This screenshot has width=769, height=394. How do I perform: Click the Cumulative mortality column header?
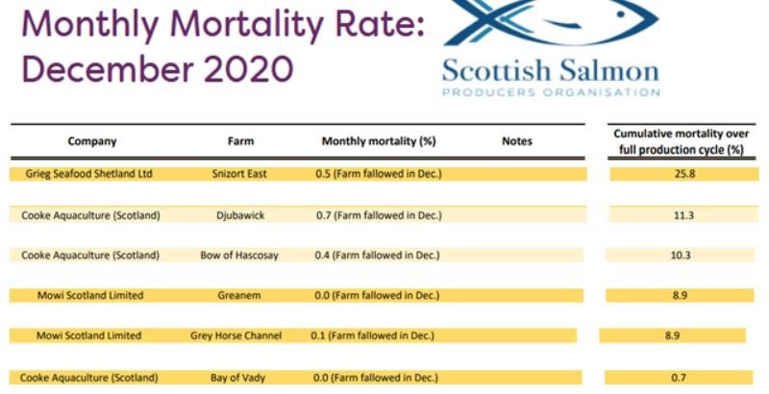[x=681, y=141]
